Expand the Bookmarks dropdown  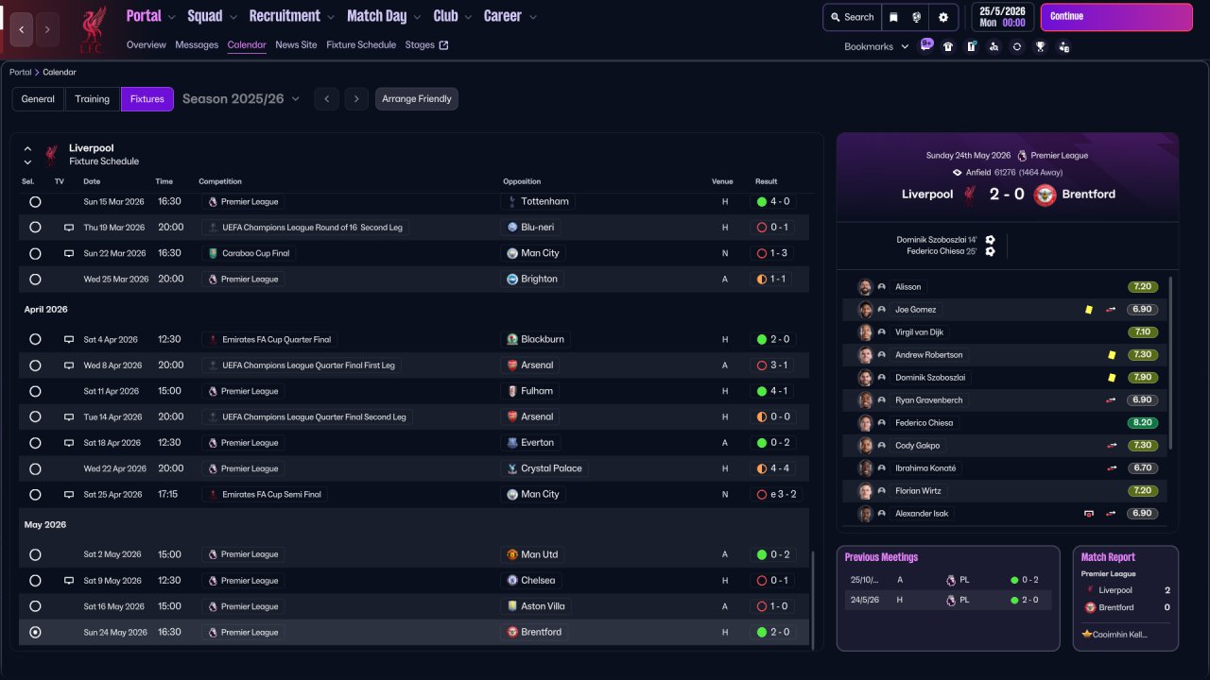tap(876, 46)
